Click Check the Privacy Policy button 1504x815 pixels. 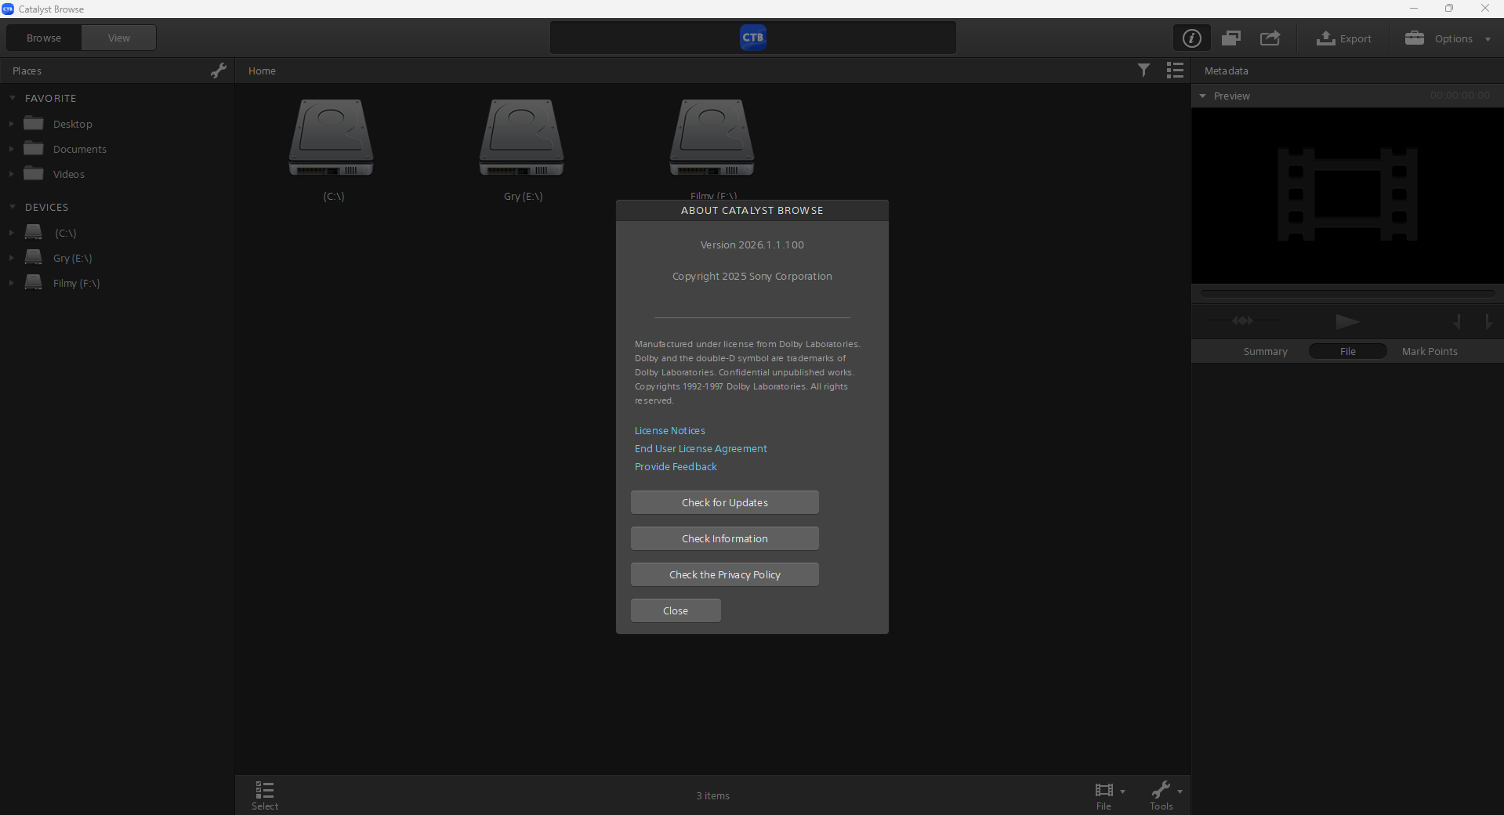click(725, 574)
